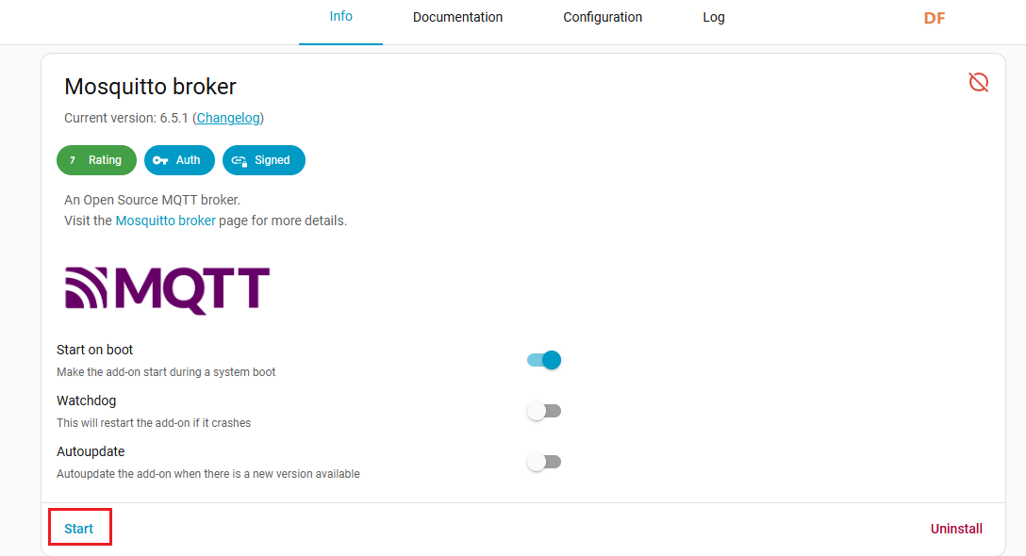Image resolution: width=1026 pixels, height=556 pixels.
Task: Open the Documentation tab
Action: click(x=457, y=18)
